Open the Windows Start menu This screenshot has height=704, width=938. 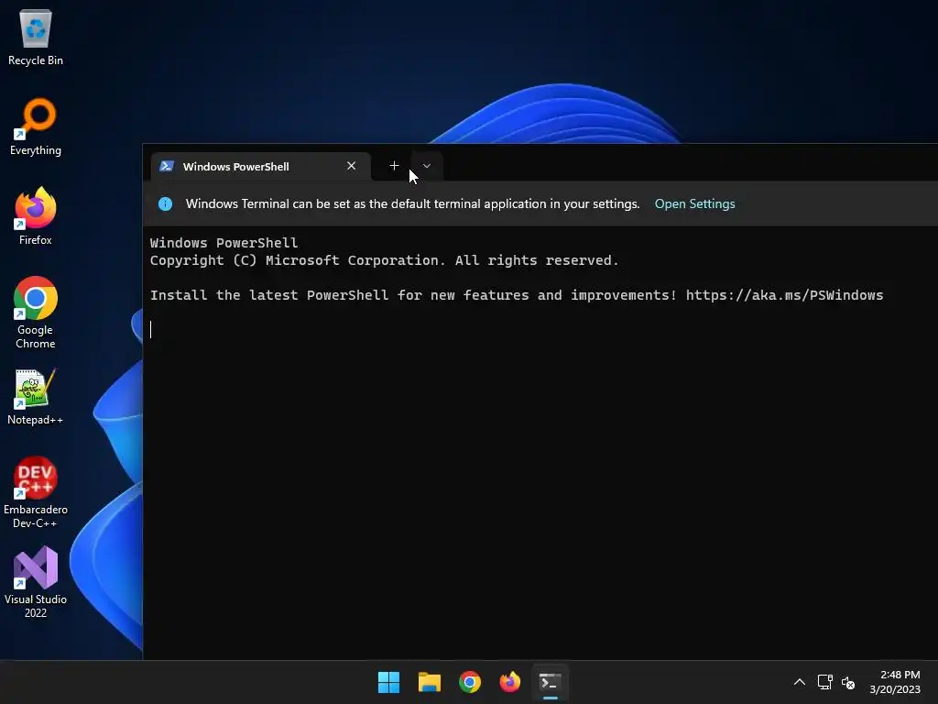pyautogui.click(x=388, y=682)
